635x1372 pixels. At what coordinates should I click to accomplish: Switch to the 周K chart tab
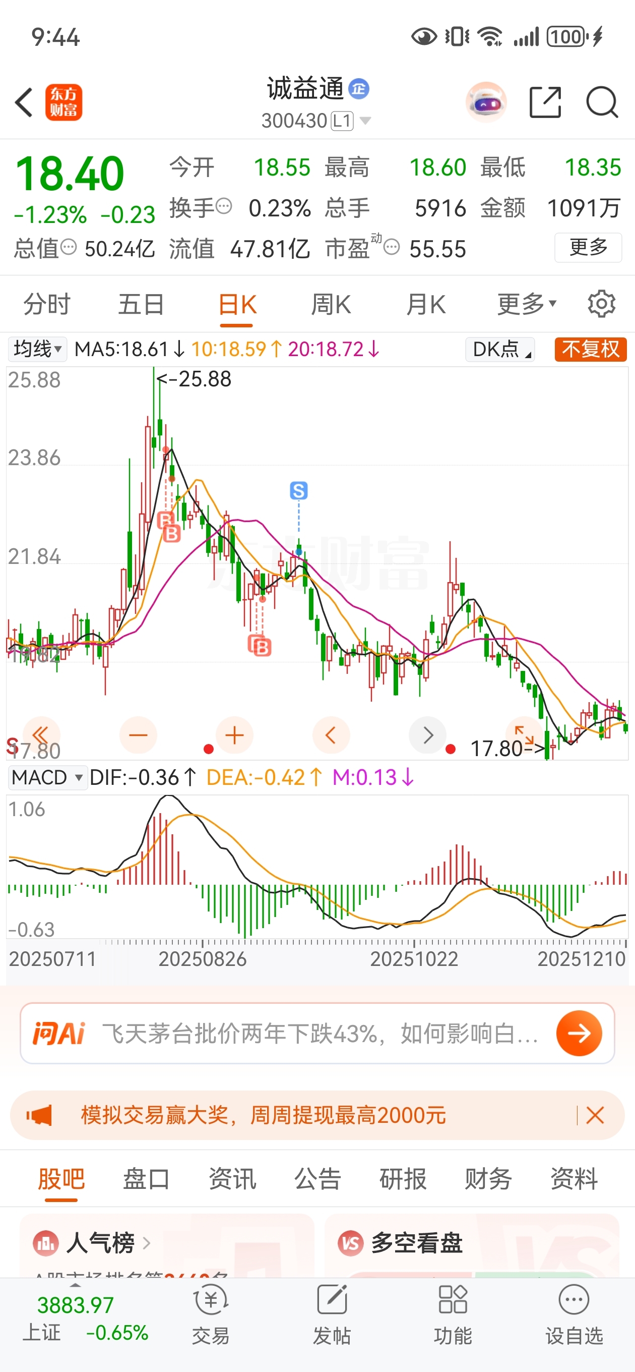click(331, 305)
